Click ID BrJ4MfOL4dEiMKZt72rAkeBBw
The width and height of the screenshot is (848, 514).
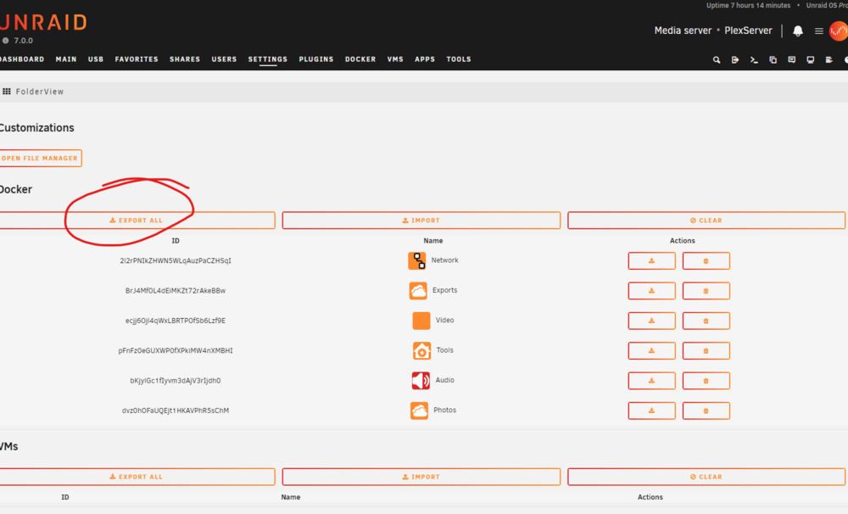pos(176,291)
